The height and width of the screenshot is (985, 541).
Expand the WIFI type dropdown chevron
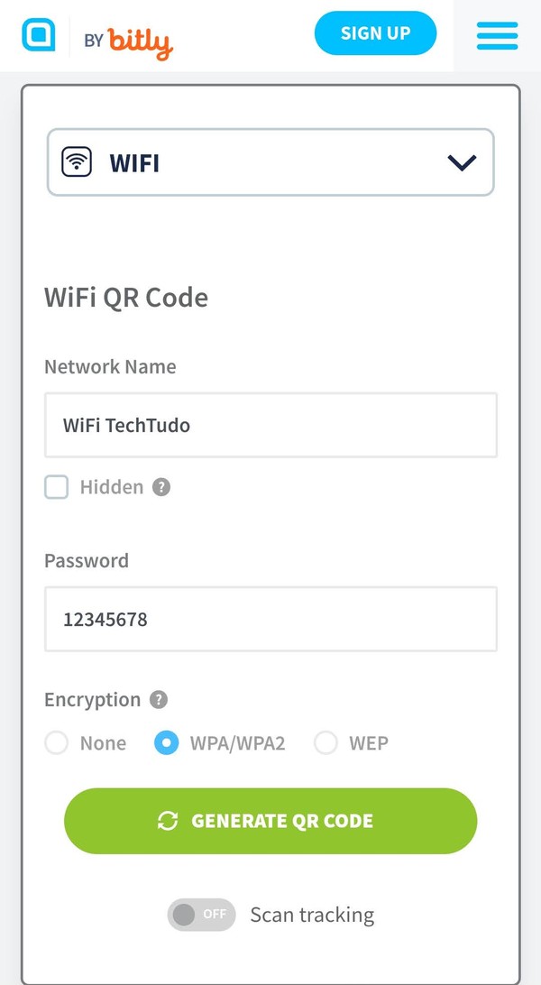[463, 162]
